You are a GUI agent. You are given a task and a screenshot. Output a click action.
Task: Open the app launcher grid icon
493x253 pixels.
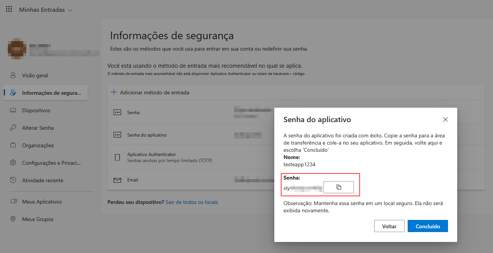(x=9, y=10)
